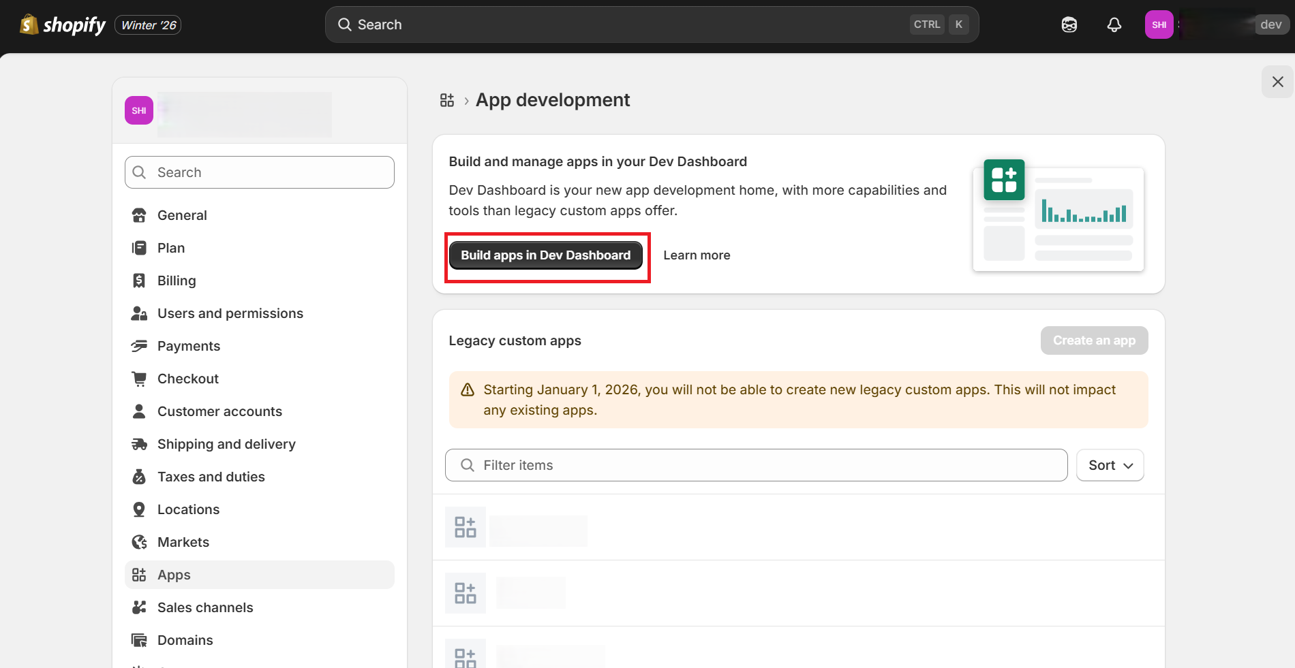Focus the Filter items field

[x=757, y=465]
